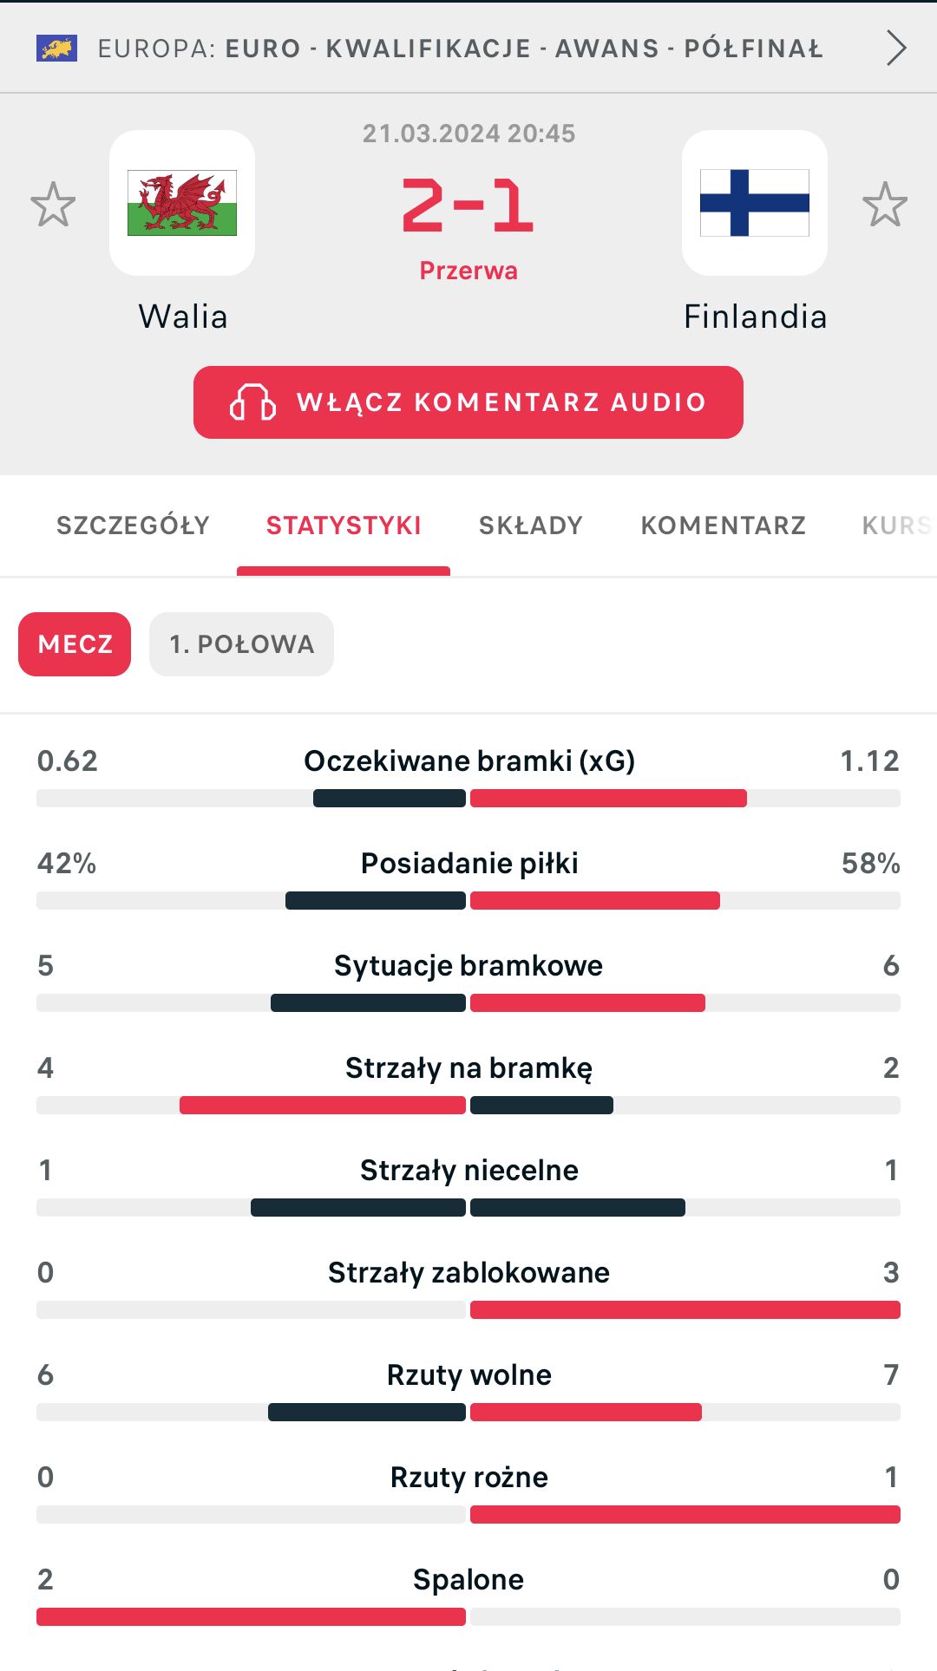The height and width of the screenshot is (1671, 937).
Task: Select the STATYSTYKI tab
Action: [344, 525]
